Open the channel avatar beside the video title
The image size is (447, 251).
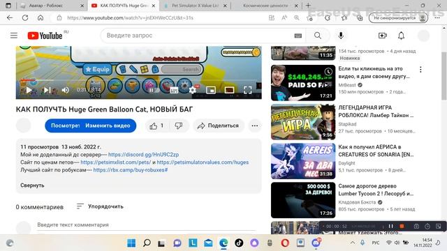23,125
